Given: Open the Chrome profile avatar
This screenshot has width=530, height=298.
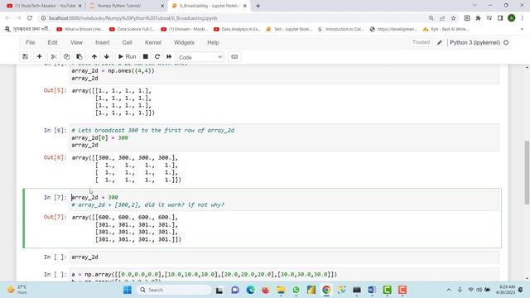Looking at the screenshot, I should (x=512, y=18).
